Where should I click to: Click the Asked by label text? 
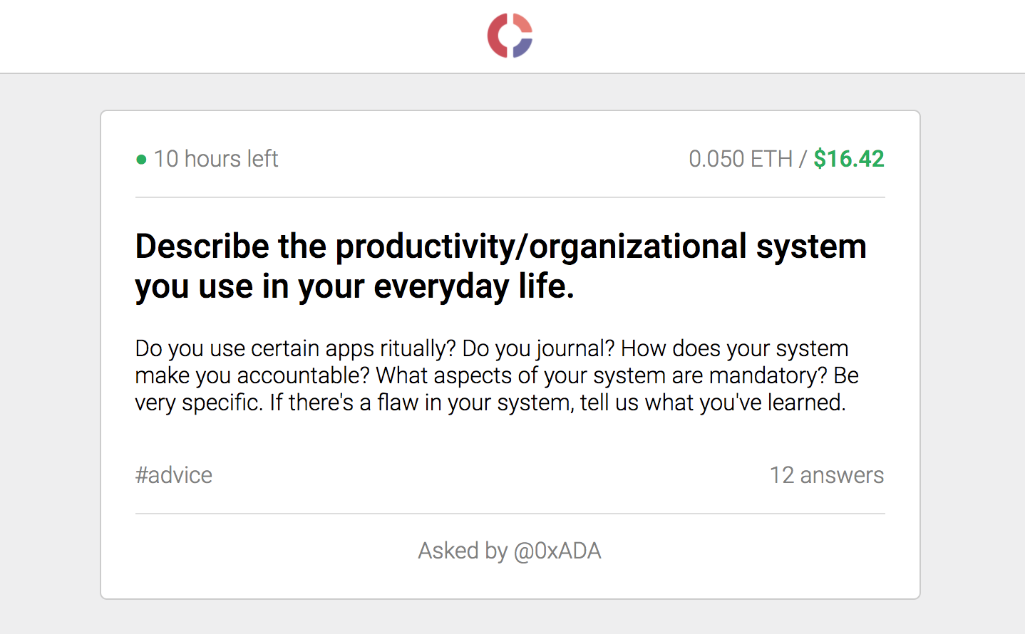pyautogui.click(x=462, y=551)
